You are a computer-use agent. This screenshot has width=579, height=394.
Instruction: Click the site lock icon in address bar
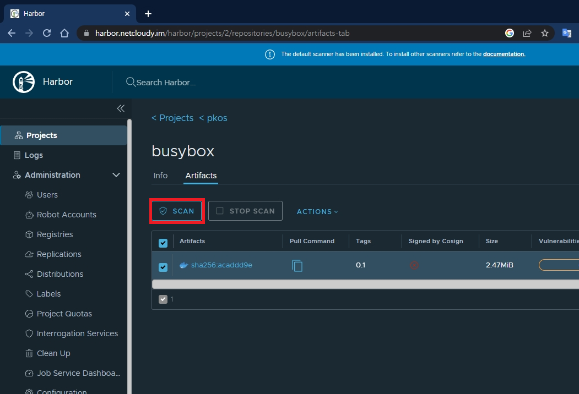pos(86,33)
